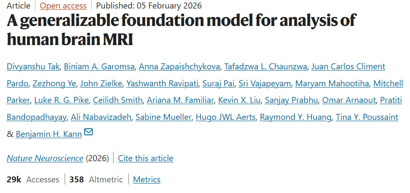Open the Open access link
Viewport: 410px width, 193px height.
click(x=63, y=6)
